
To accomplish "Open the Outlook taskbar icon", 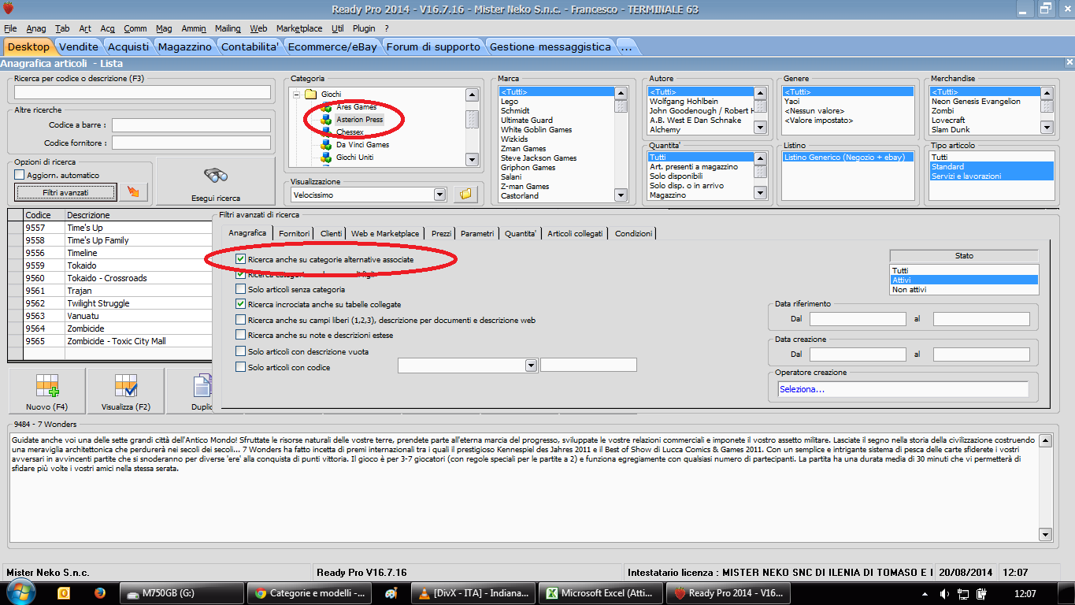I will tap(65, 593).
